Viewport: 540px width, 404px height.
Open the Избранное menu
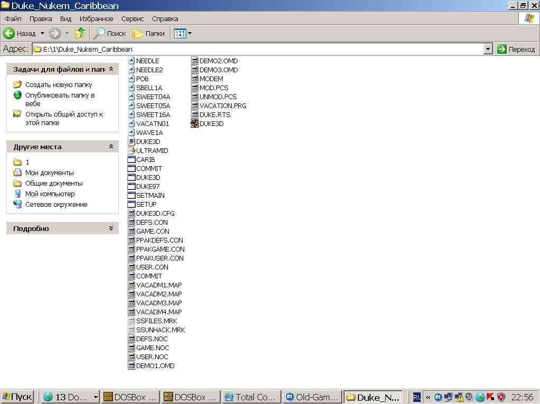97,18
